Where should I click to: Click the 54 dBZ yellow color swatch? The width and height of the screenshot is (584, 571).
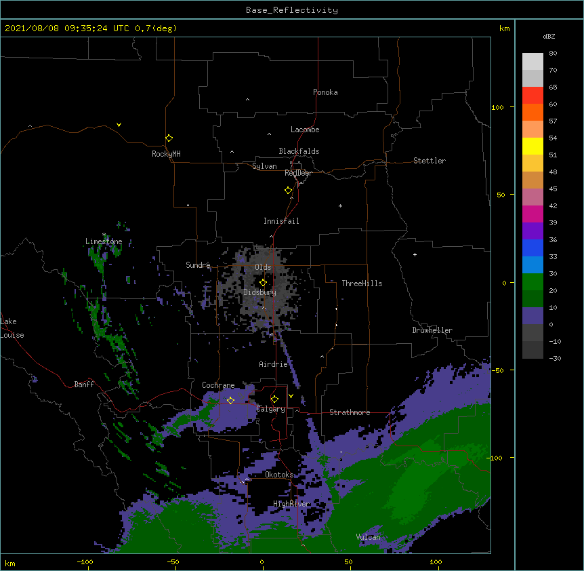point(533,146)
